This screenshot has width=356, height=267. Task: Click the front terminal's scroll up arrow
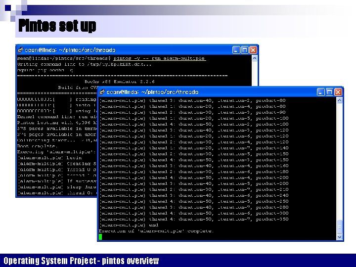[x=339, y=100]
